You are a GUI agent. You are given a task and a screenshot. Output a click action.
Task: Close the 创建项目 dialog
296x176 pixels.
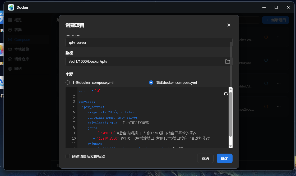tap(229, 25)
